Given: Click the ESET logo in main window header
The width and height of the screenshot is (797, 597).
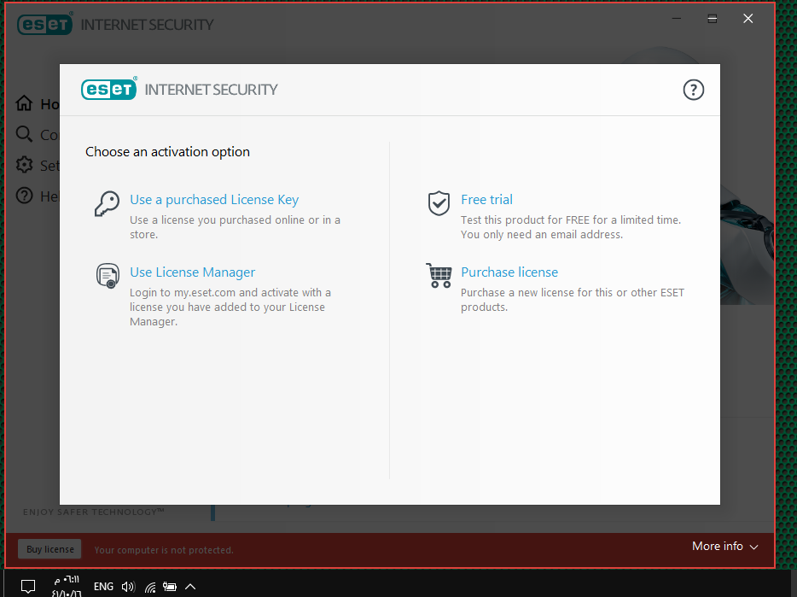Looking at the screenshot, I should pyautogui.click(x=44, y=24).
